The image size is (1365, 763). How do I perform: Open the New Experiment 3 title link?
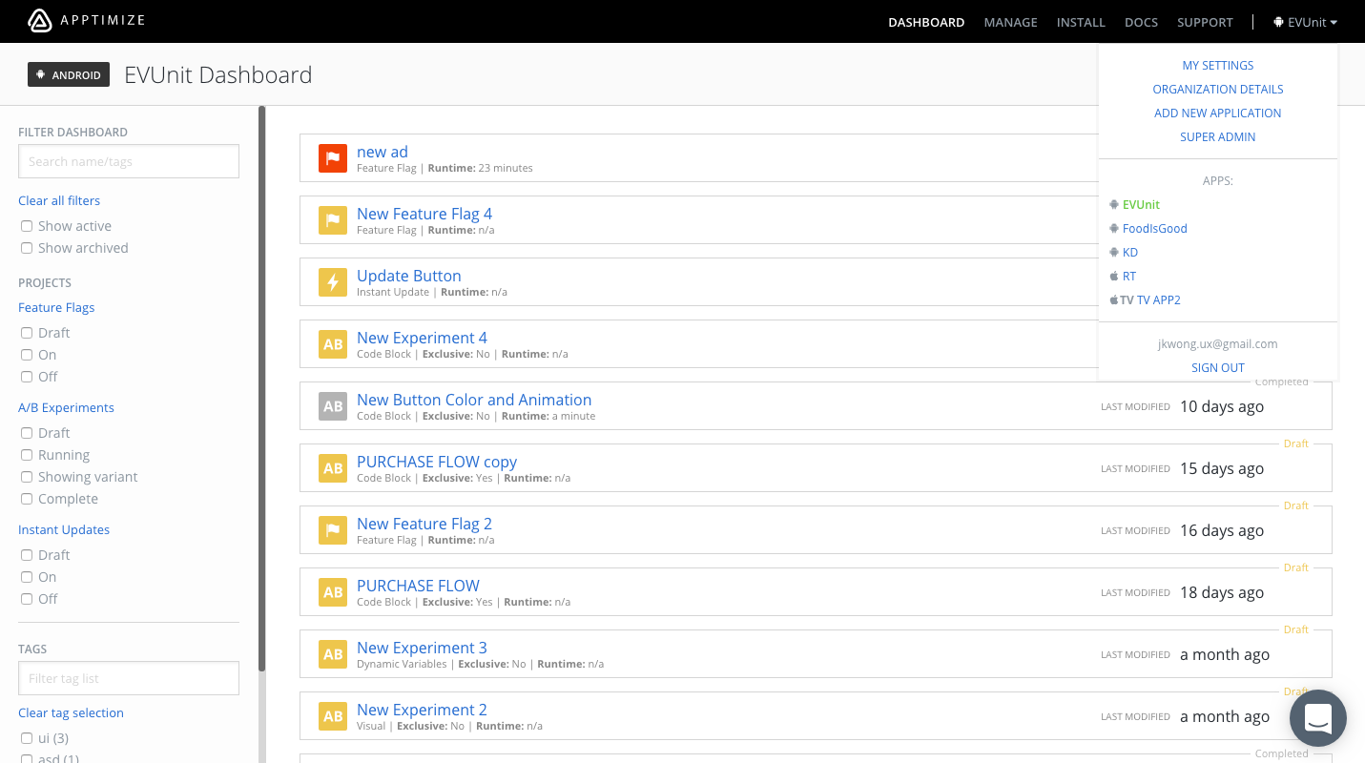422,648
